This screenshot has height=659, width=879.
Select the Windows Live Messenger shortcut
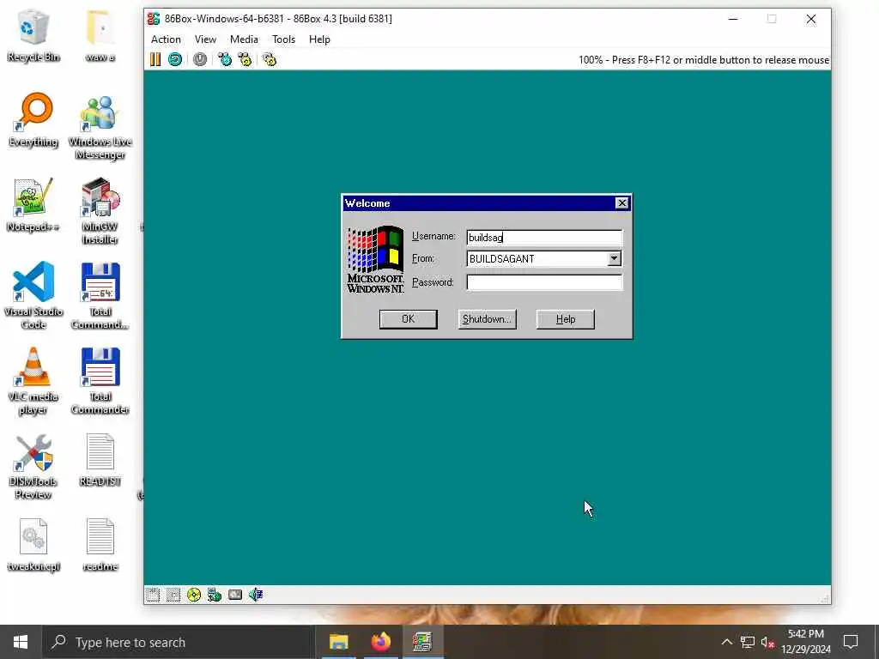[100, 127]
